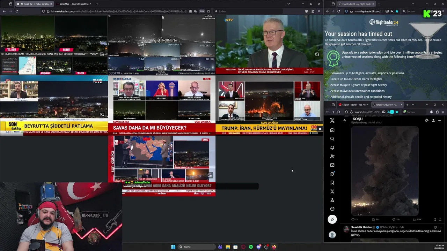Share the smoke cloud post

[x=440, y=219]
